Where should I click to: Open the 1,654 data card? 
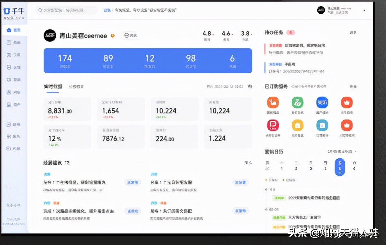(121, 109)
